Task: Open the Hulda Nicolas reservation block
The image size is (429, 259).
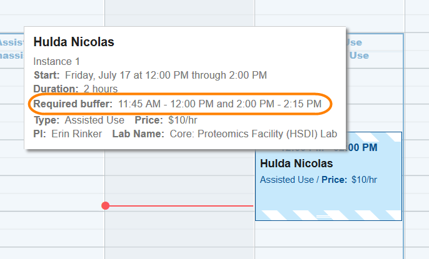Action: coord(328,187)
